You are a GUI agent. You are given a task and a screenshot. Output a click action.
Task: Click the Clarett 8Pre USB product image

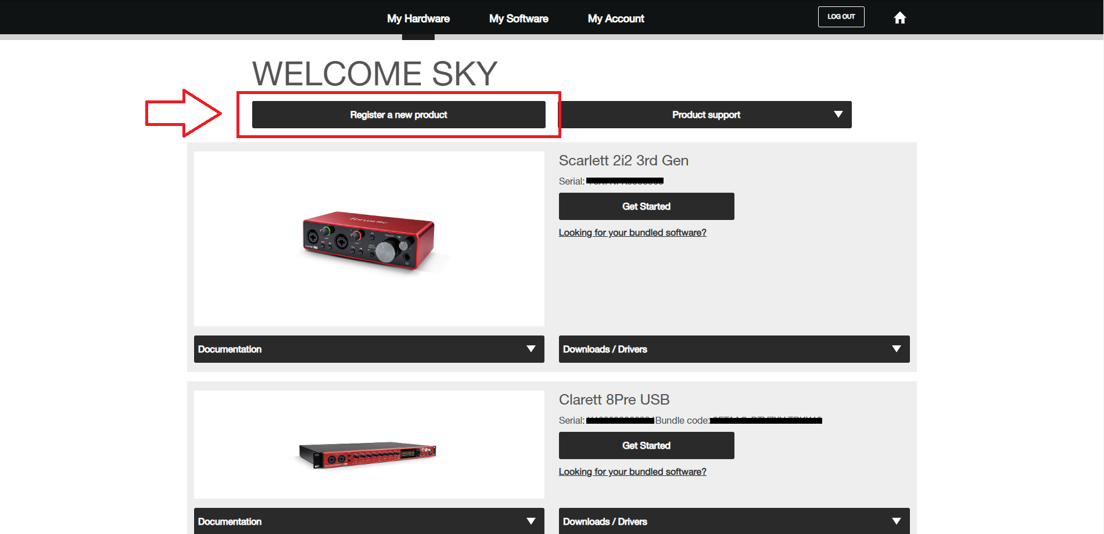(x=369, y=445)
